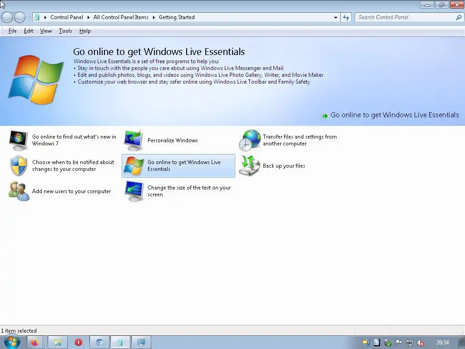This screenshot has width=465, height=349.
Task: Open Windows Explorer from the taskbar
Action: (x=58, y=343)
